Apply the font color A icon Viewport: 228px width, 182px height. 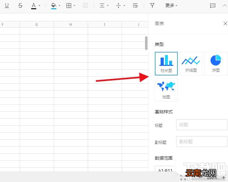point(34,6)
